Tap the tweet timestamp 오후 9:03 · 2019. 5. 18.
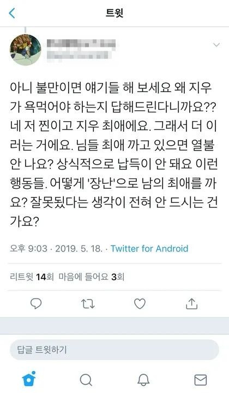 click(56, 249)
